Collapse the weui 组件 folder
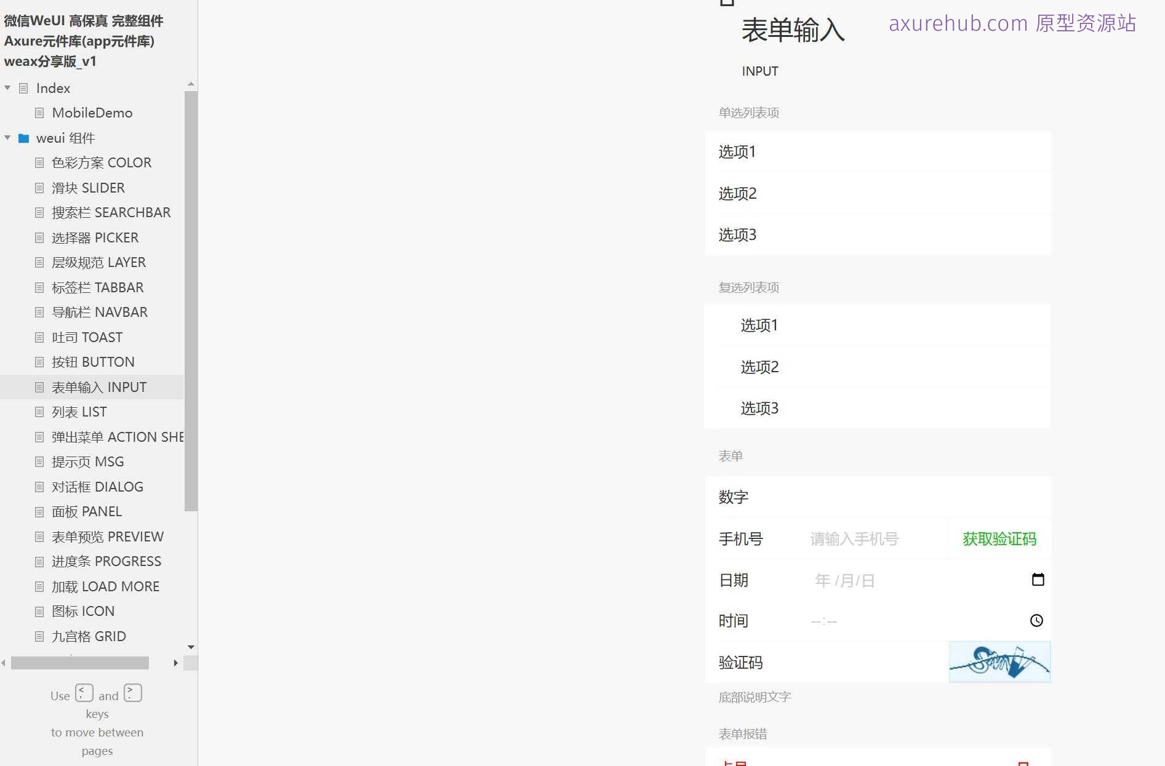 point(8,138)
